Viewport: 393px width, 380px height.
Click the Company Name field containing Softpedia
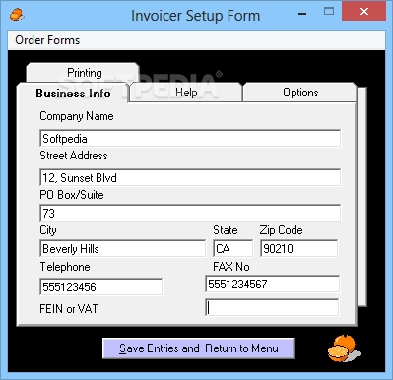coord(190,139)
